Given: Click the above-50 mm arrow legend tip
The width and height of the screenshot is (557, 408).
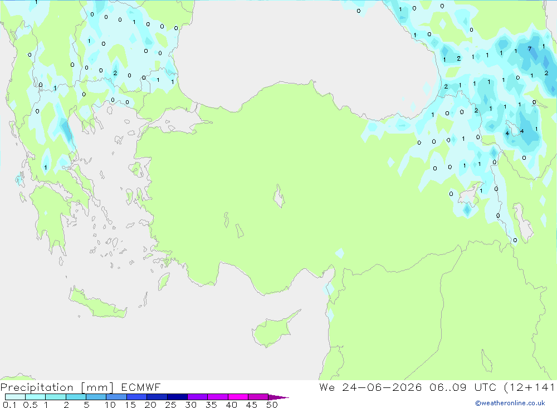Looking at the screenshot, I should pyautogui.click(x=278, y=397).
